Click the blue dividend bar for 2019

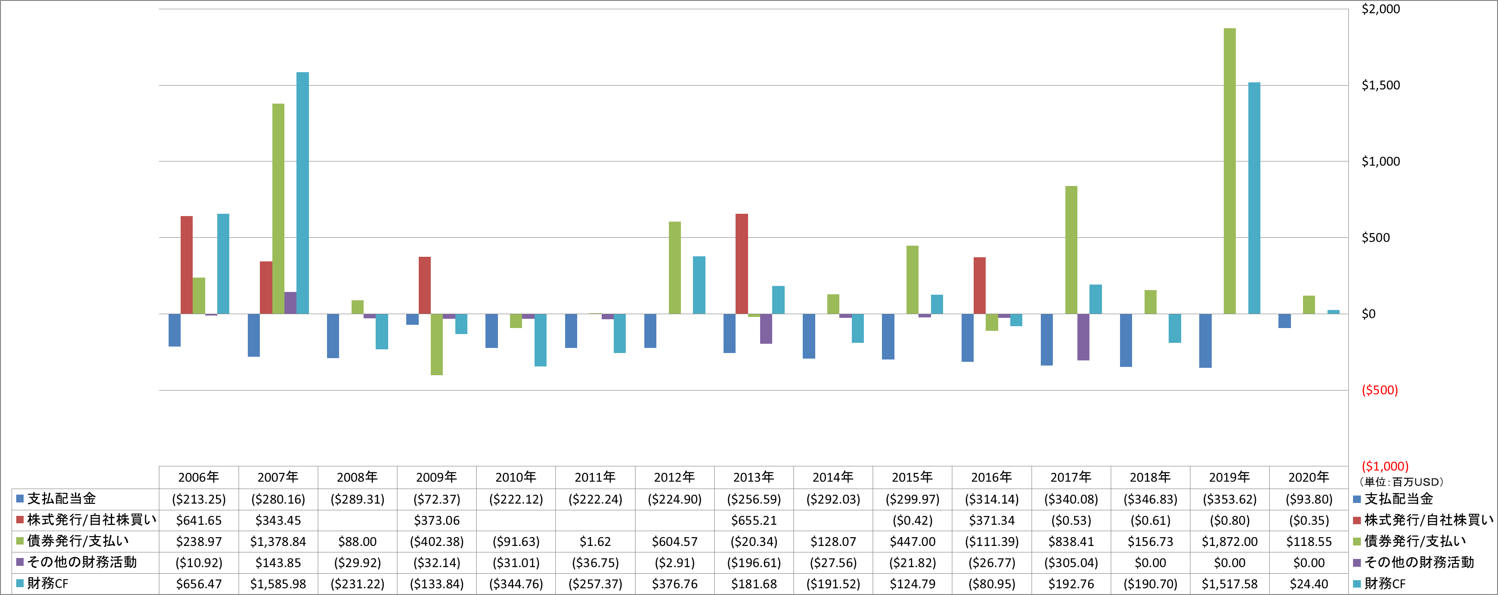pyautogui.click(x=1205, y=341)
